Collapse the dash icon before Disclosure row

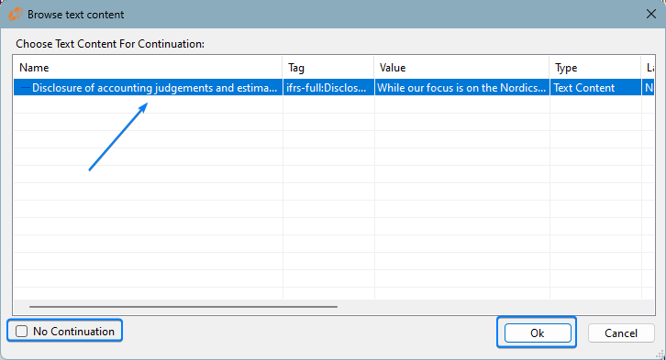(25, 88)
